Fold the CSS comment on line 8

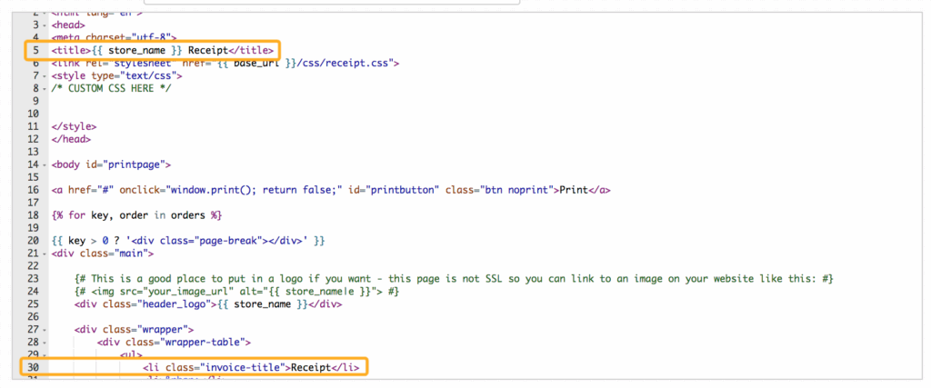pos(44,88)
